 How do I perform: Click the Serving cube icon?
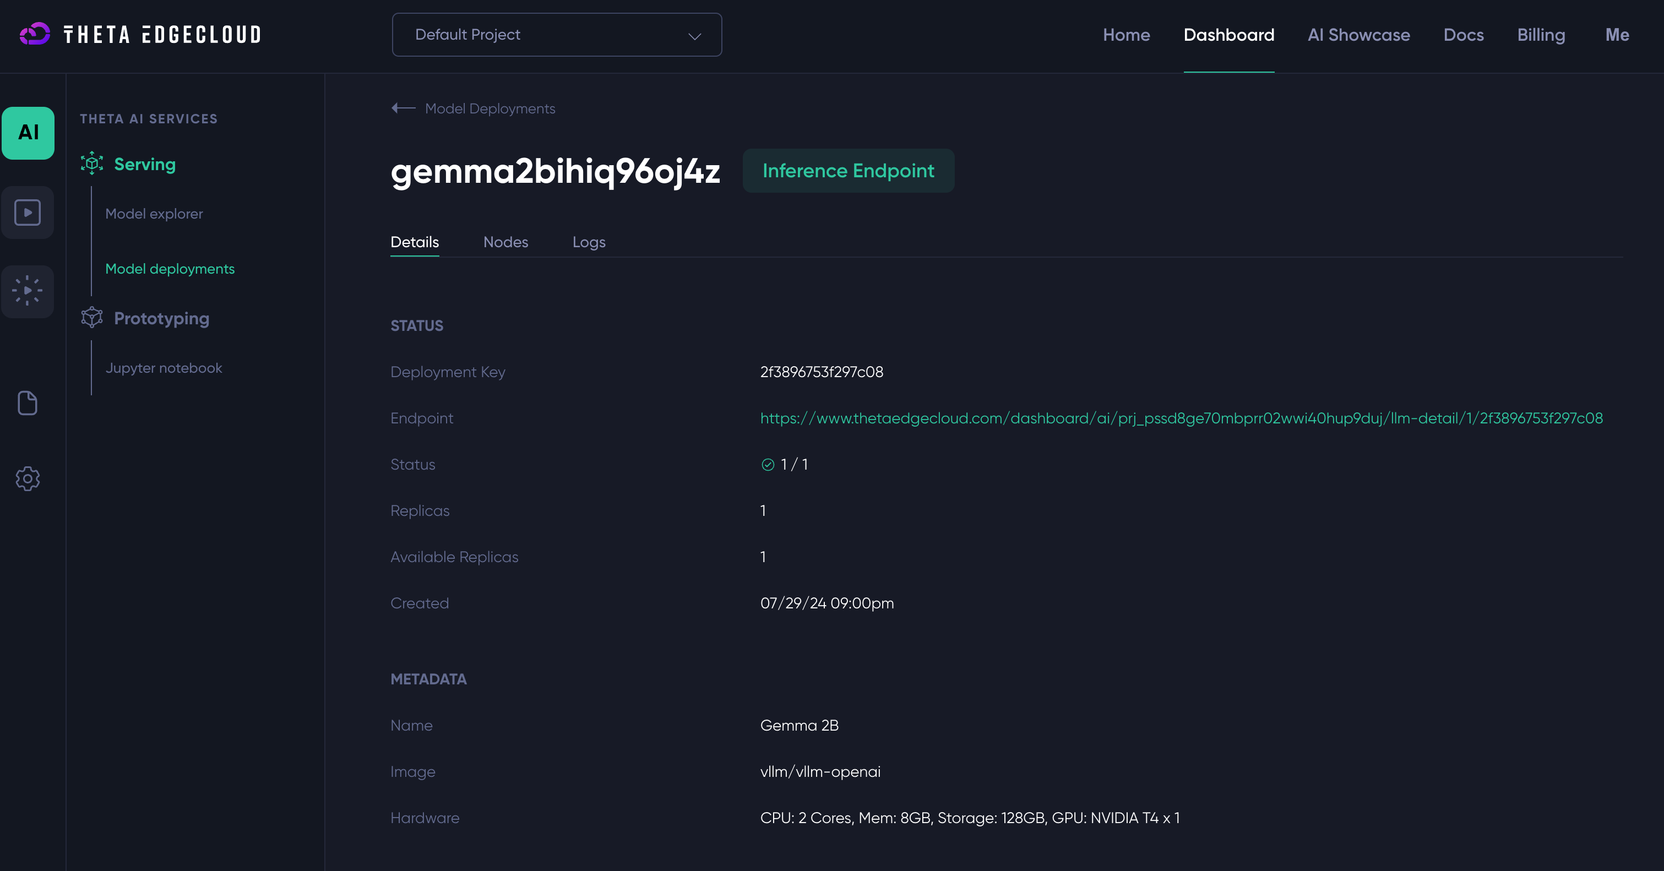pyautogui.click(x=92, y=164)
